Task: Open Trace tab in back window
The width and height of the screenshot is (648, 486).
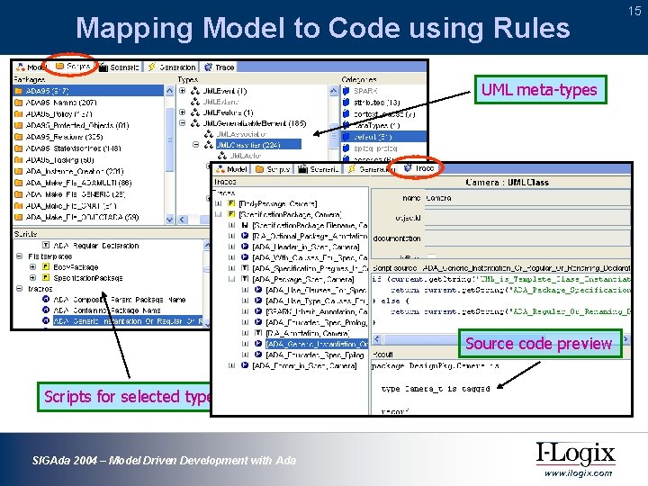Action: tap(220, 67)
